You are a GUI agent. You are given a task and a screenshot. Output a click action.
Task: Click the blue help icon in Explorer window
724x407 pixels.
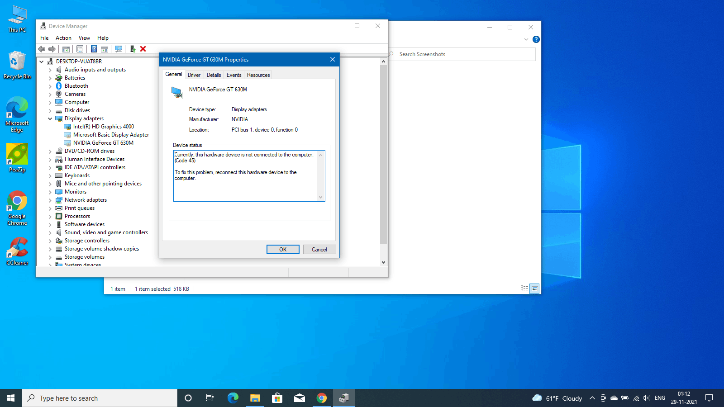pos(536,39)
